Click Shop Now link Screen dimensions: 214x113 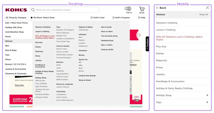[x=19, y=85]
